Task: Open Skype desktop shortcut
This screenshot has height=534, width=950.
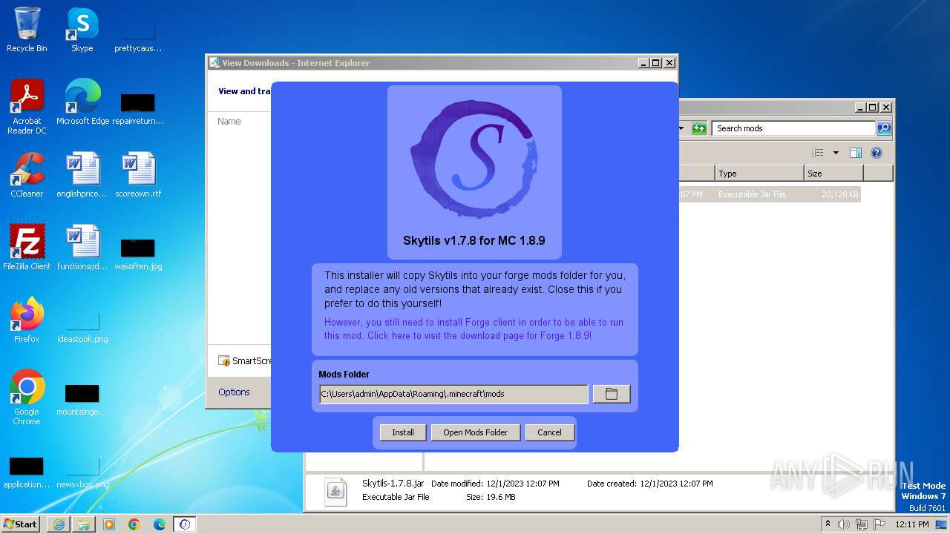Action: pyautogui.click(x=82, y=30)
